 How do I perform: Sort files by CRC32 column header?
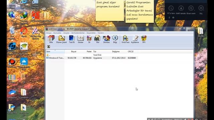[x=132, y=51]
